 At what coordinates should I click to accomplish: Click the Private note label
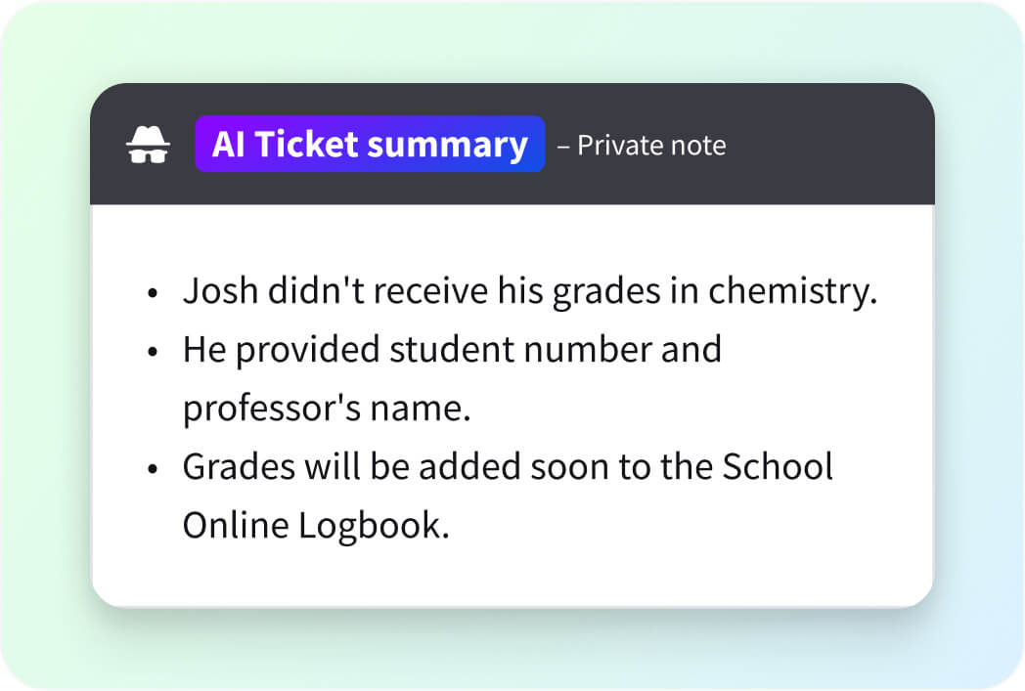click(650, 146)
